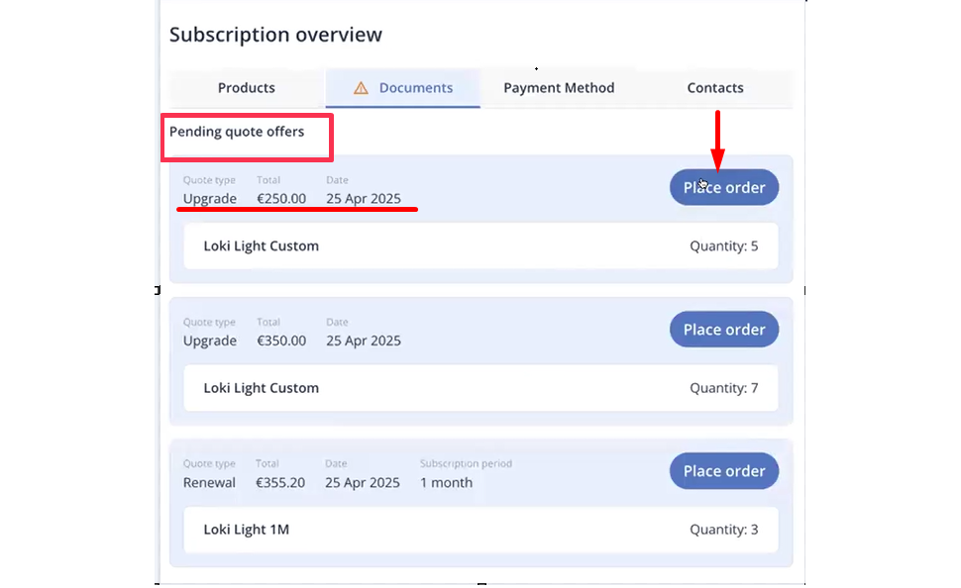The width and height of the screenshot is (961, 588).
Task: Place order for the €250.00 upgrade quote
Action: click(x=724, y=187)
